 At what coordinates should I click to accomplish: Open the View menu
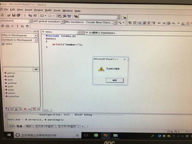tap(20, 10)
